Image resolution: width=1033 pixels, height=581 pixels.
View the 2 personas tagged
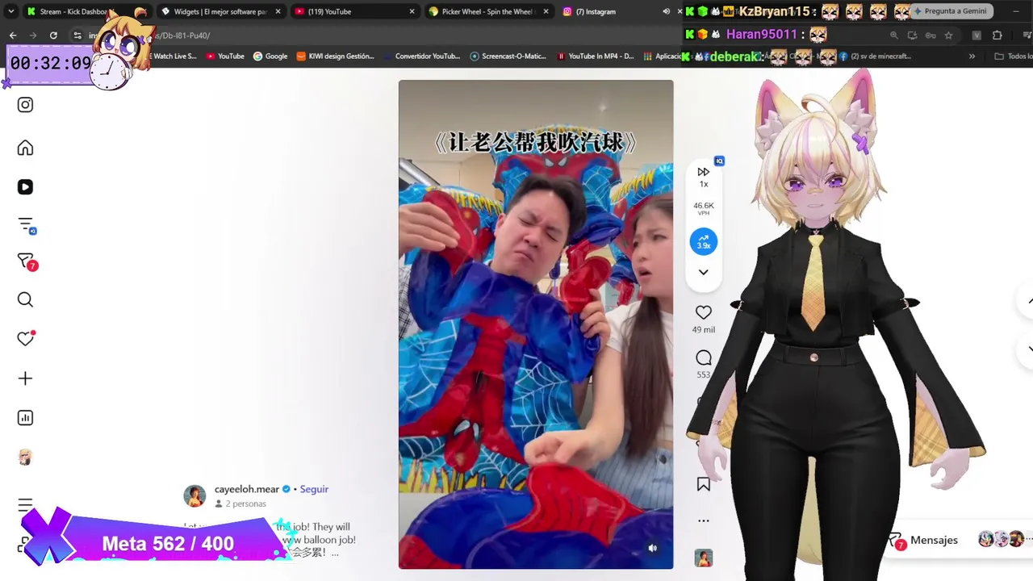point(240,504)
